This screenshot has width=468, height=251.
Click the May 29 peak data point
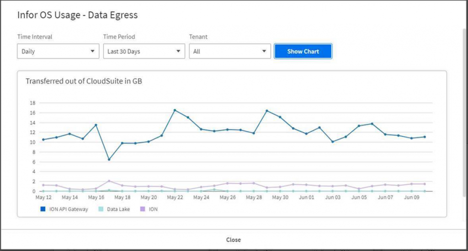(267, 111)
